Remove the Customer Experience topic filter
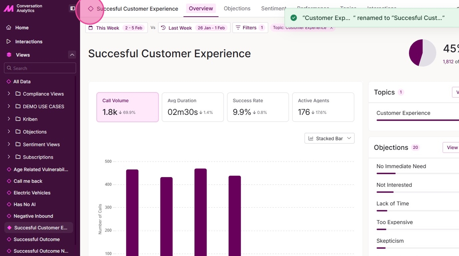This screenshot has width=459, height=256. [332, 28]
